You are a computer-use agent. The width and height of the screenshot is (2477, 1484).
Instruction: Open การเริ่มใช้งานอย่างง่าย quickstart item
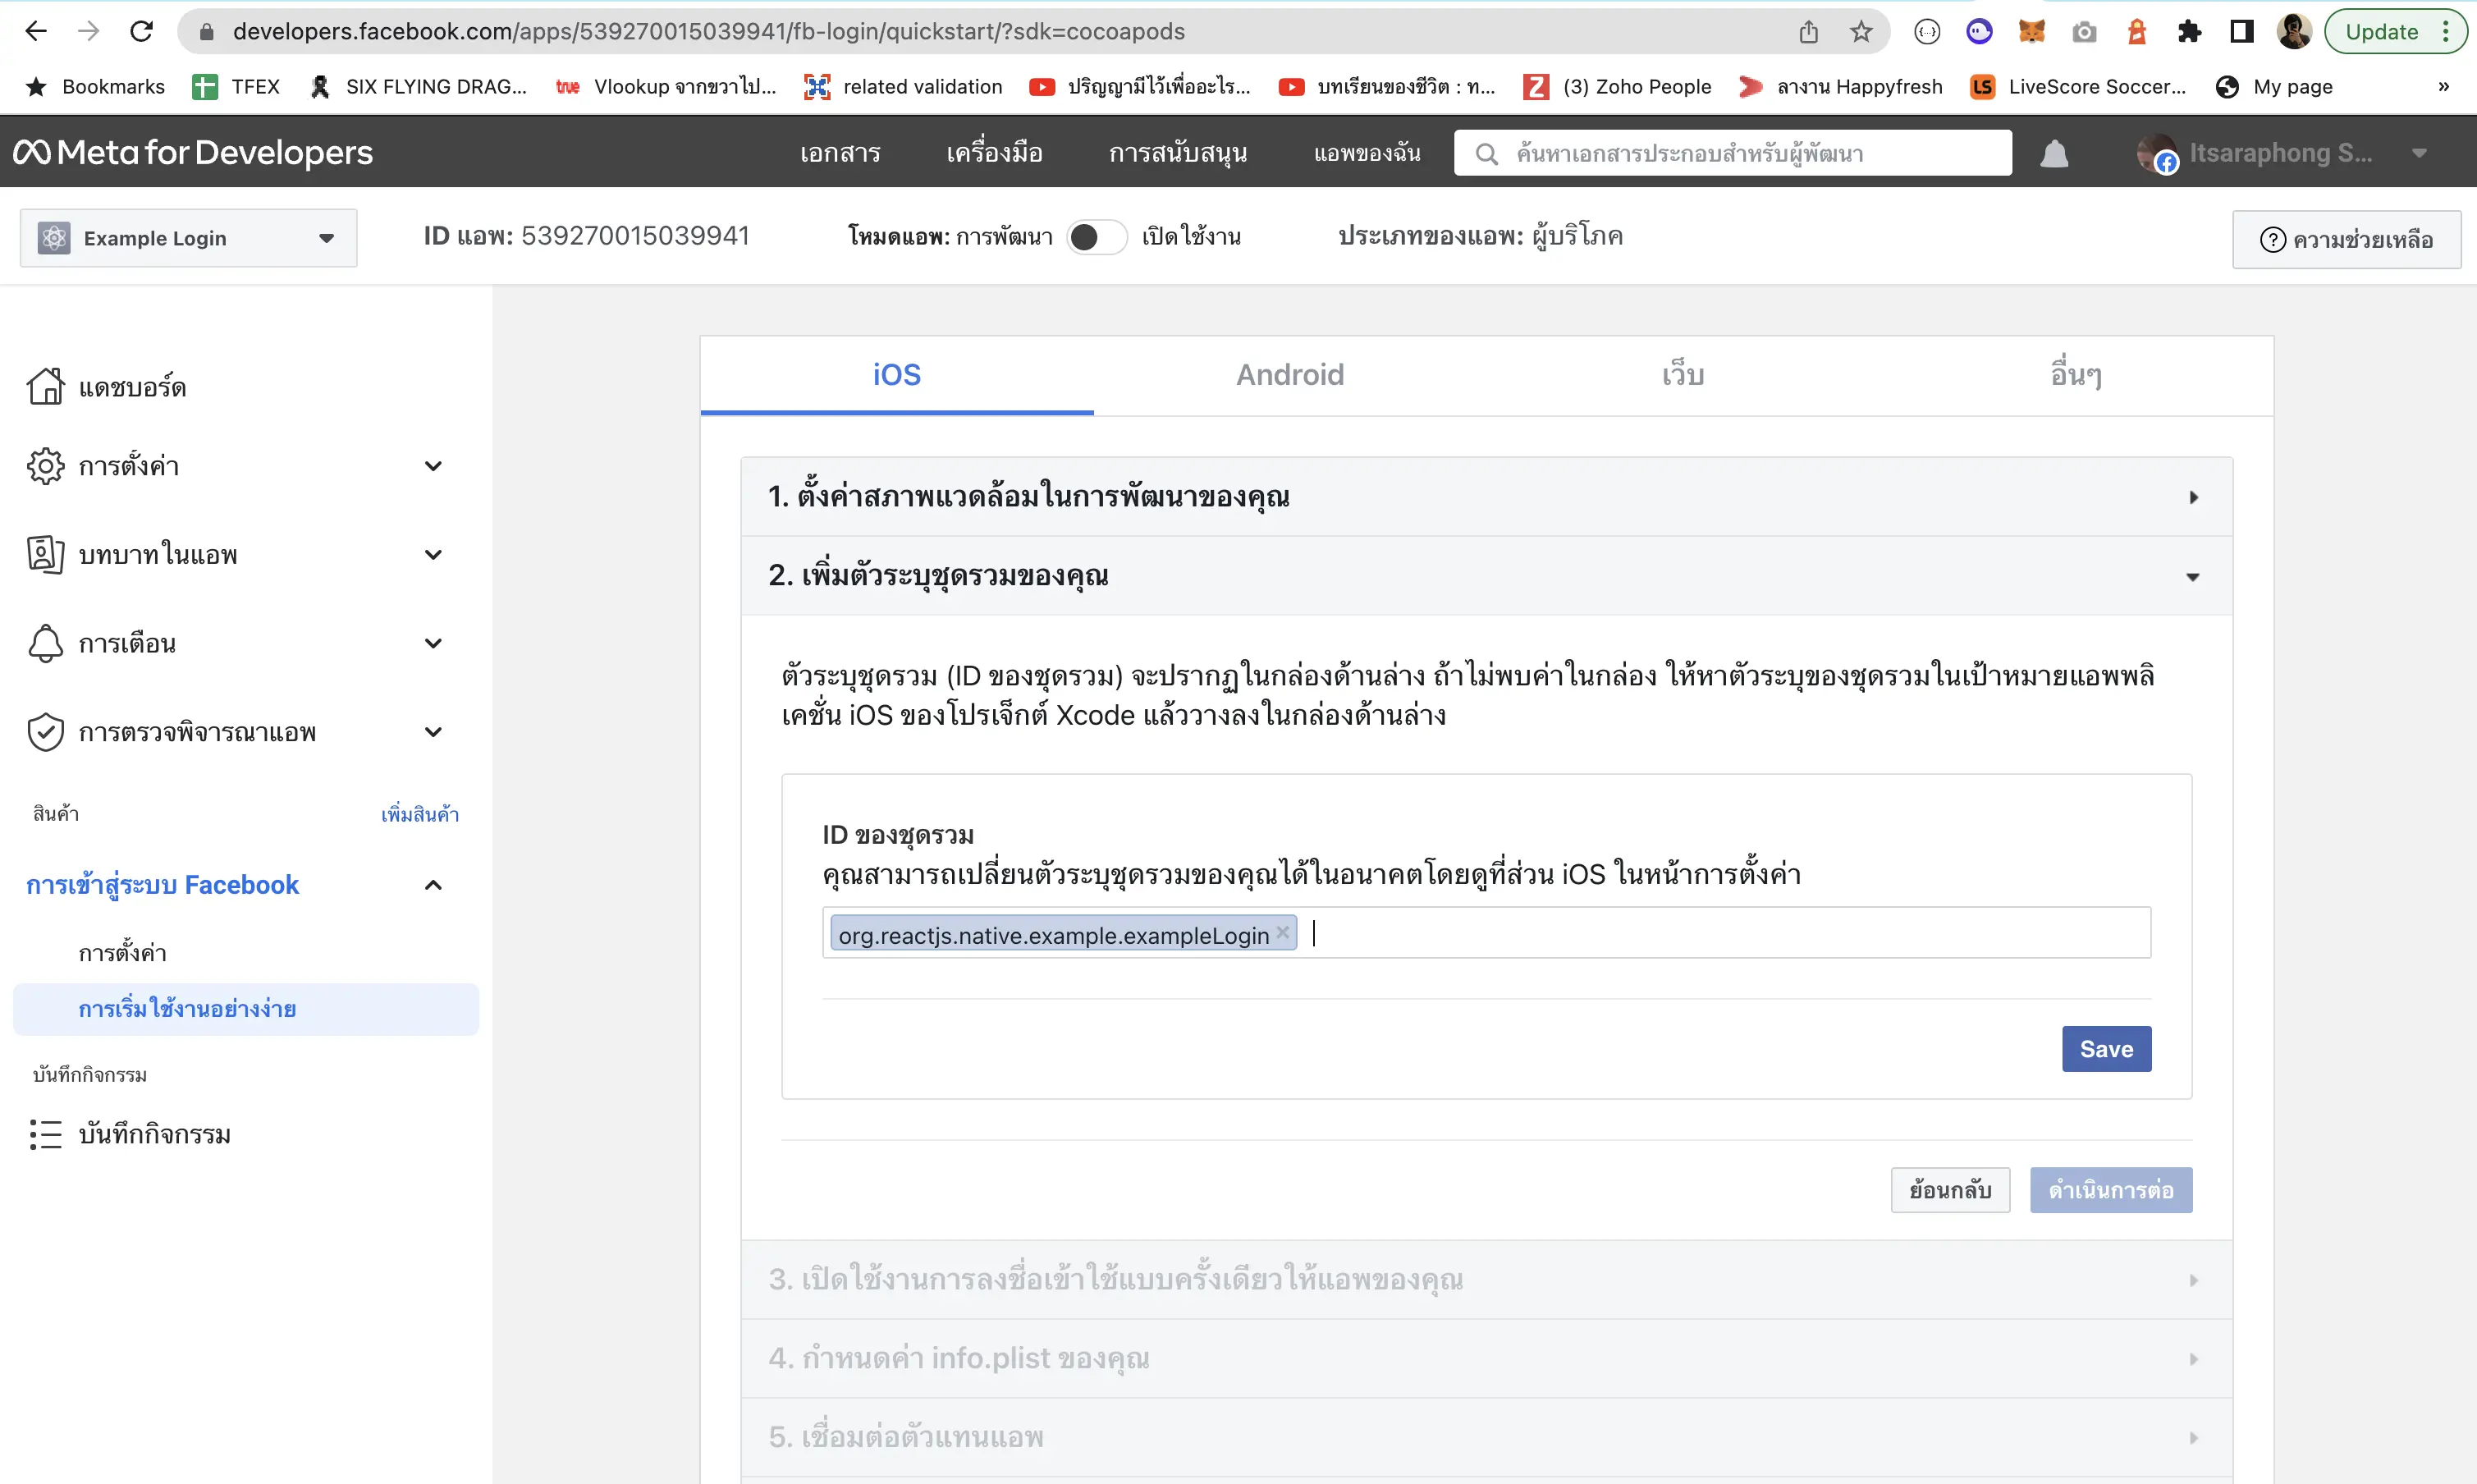point(246,1009)
